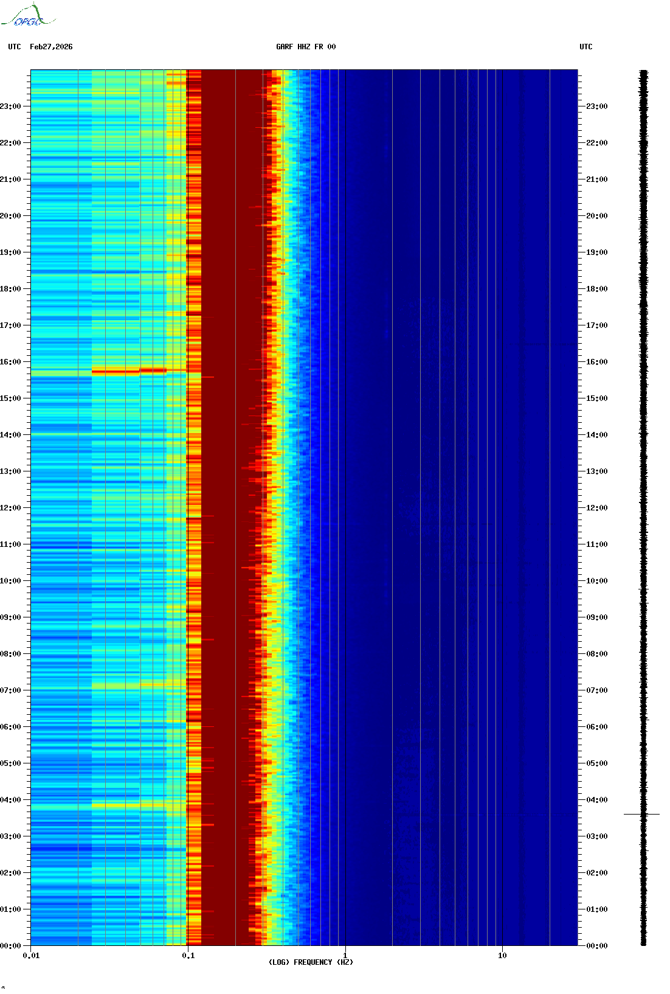Click the 0.1 frequency axis label
This screenshot has height=994, width=670.
(188, 956)
